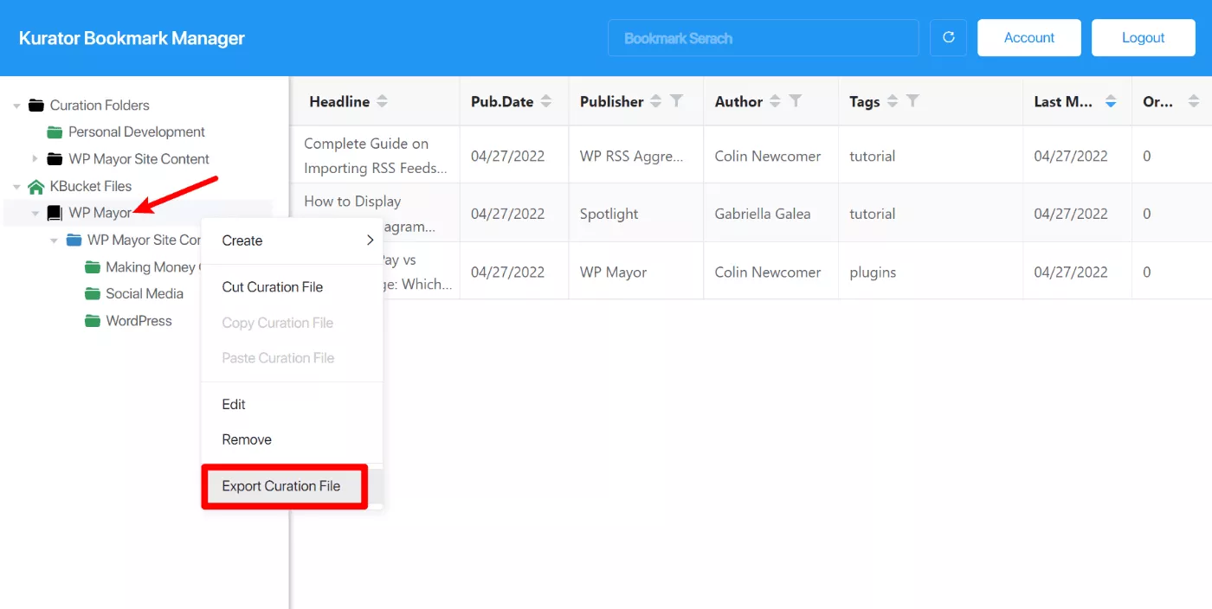The width and height of the screenshot is (1212, 609).
Task: Open the Account page
Action: pos(1029,38)
